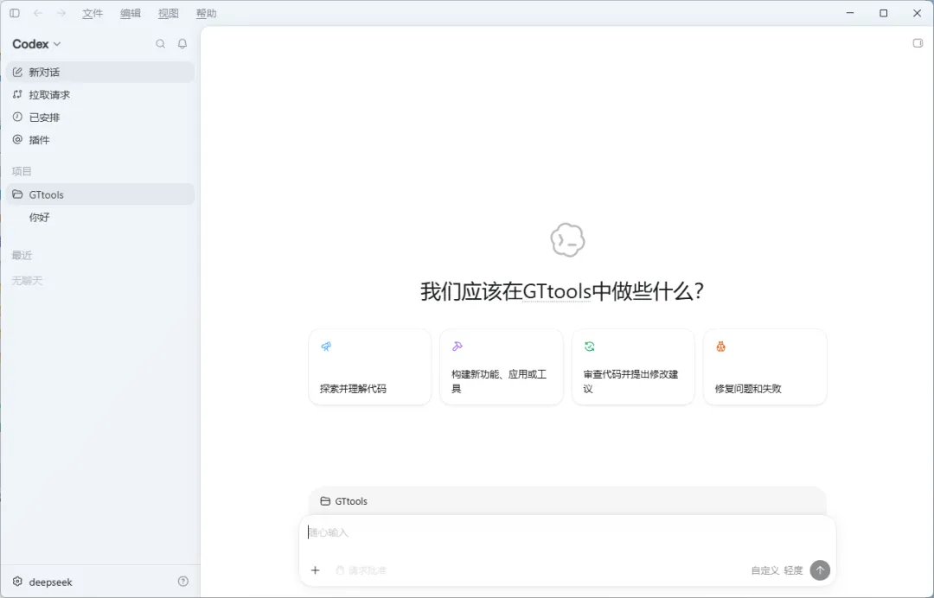Screen dimensions: 934x598
Task: Click the 拉取请求 branch icon
Action: 17,94
